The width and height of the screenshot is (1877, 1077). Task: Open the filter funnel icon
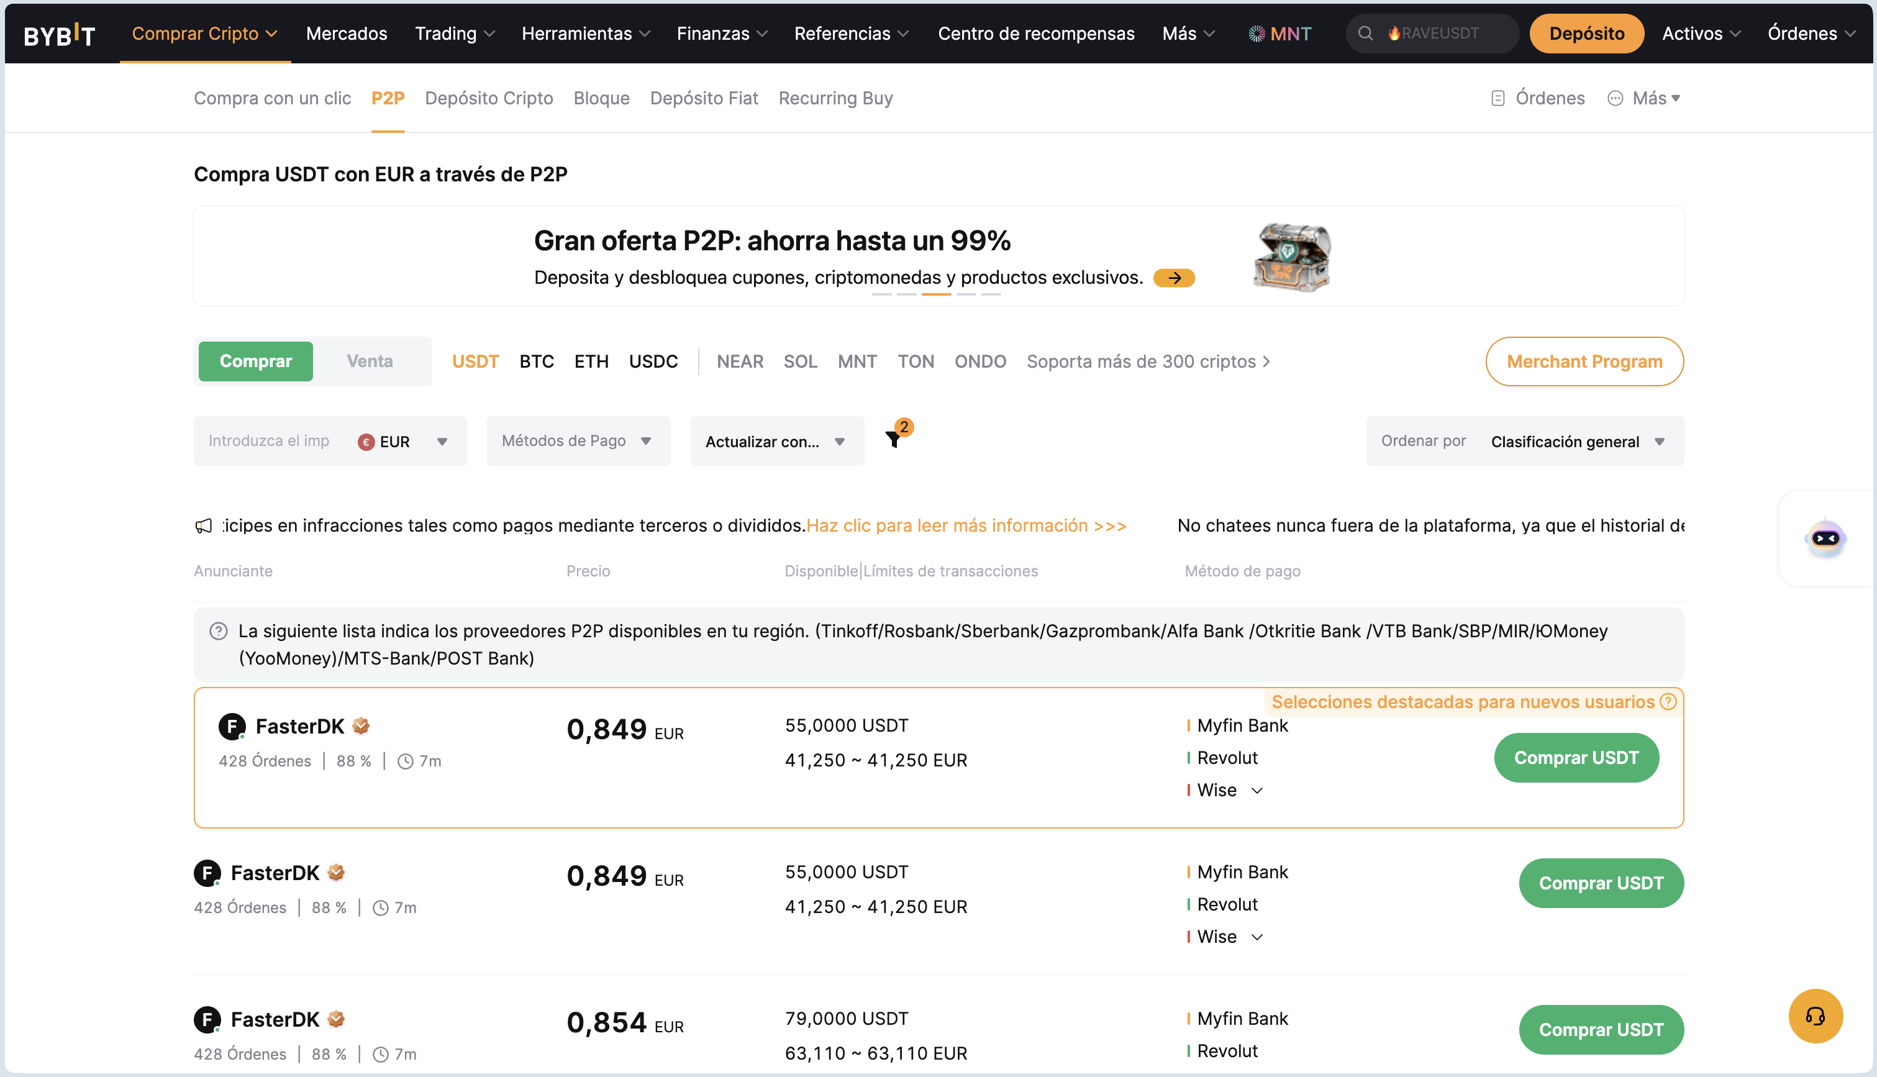(x=894, y=439)
